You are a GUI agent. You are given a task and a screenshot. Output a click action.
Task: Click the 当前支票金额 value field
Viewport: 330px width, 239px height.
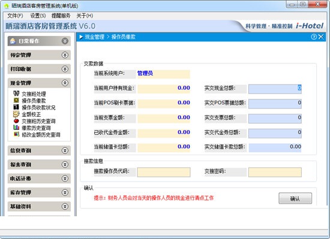[x=164, y=119]
